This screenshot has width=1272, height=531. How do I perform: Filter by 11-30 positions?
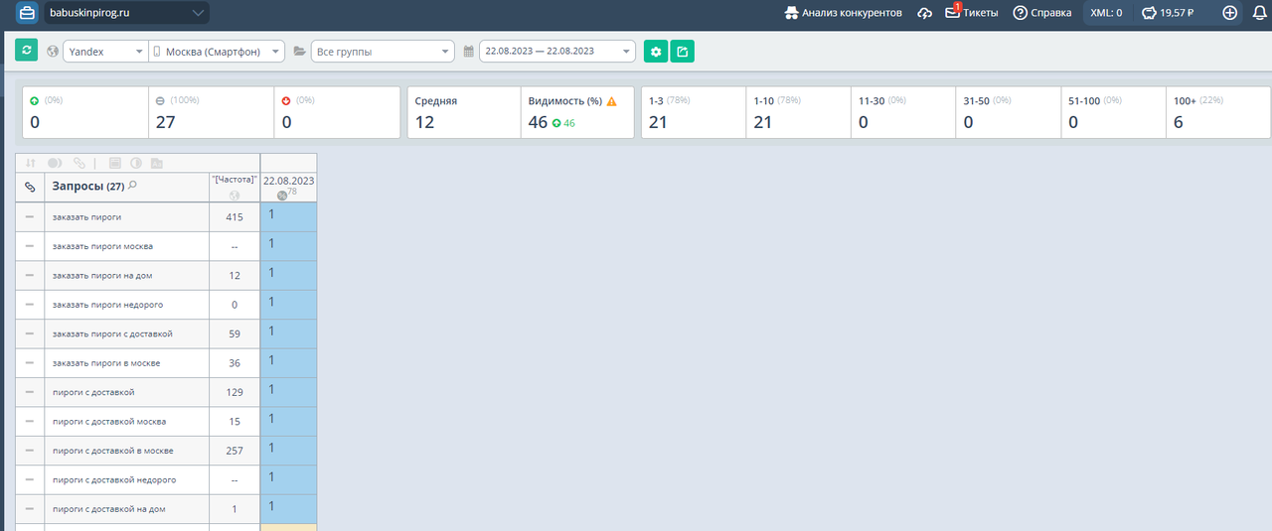[x=903, y=112]
